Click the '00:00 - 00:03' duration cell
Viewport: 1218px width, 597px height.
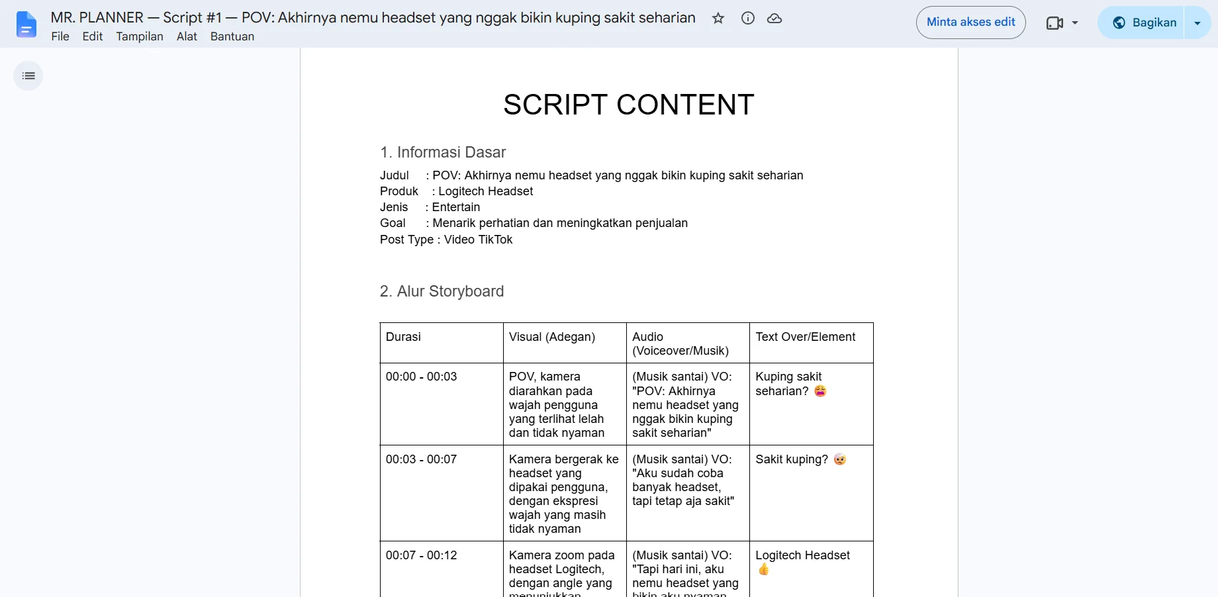(x=442, y=404)
